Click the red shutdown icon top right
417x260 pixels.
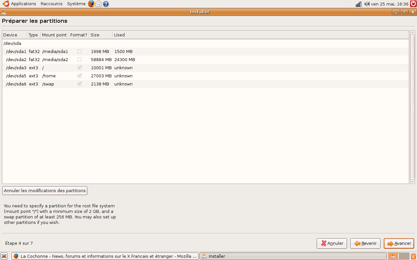[x=413, y=4]
